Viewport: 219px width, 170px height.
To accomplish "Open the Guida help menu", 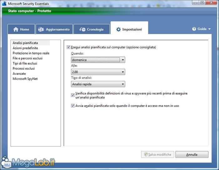I will click(201, 29).
